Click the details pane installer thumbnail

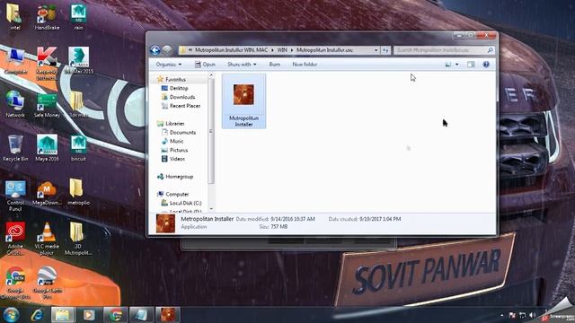pyautogui.click(x=165, y=223)
